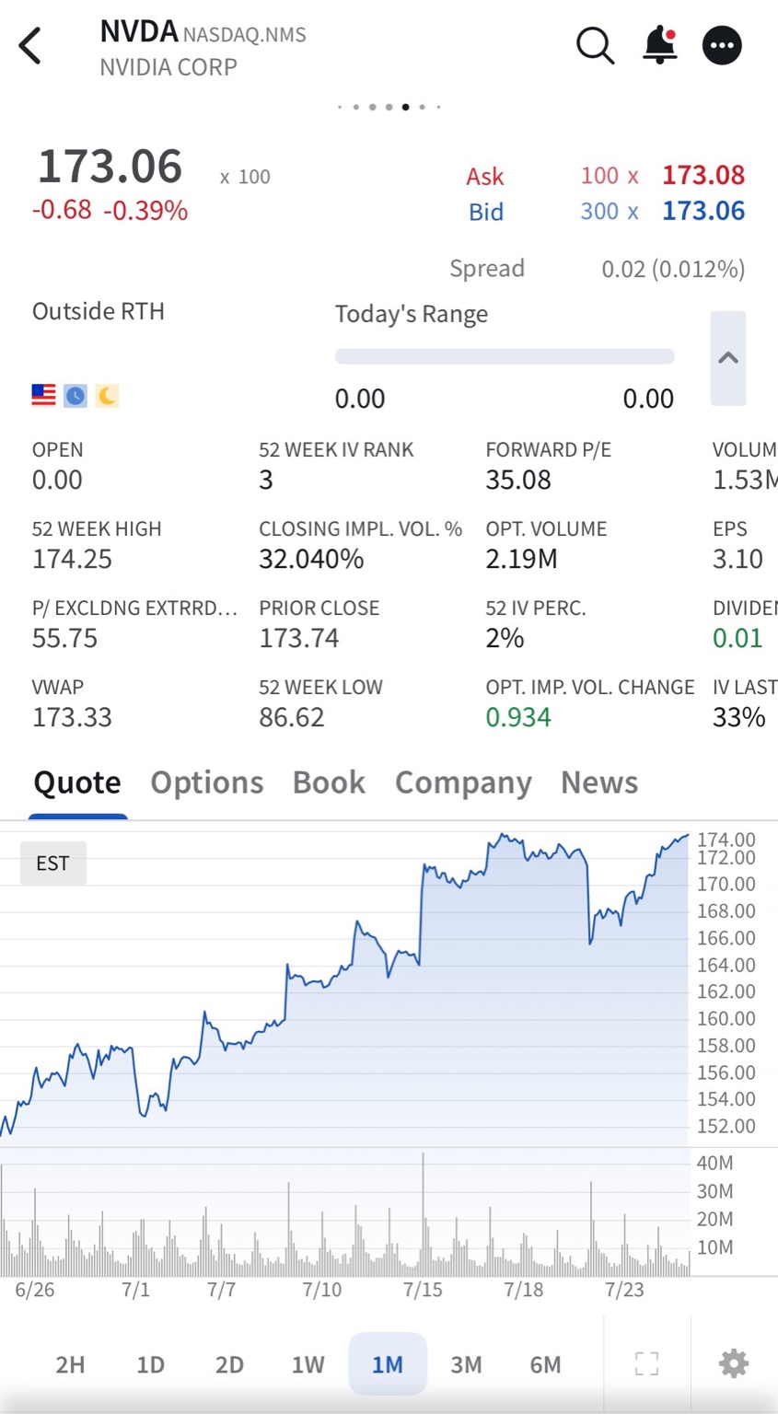Open the search magnifier icon
This screenshot has height=1414, width=778.
pyautogui.click(x=595, y=45)
